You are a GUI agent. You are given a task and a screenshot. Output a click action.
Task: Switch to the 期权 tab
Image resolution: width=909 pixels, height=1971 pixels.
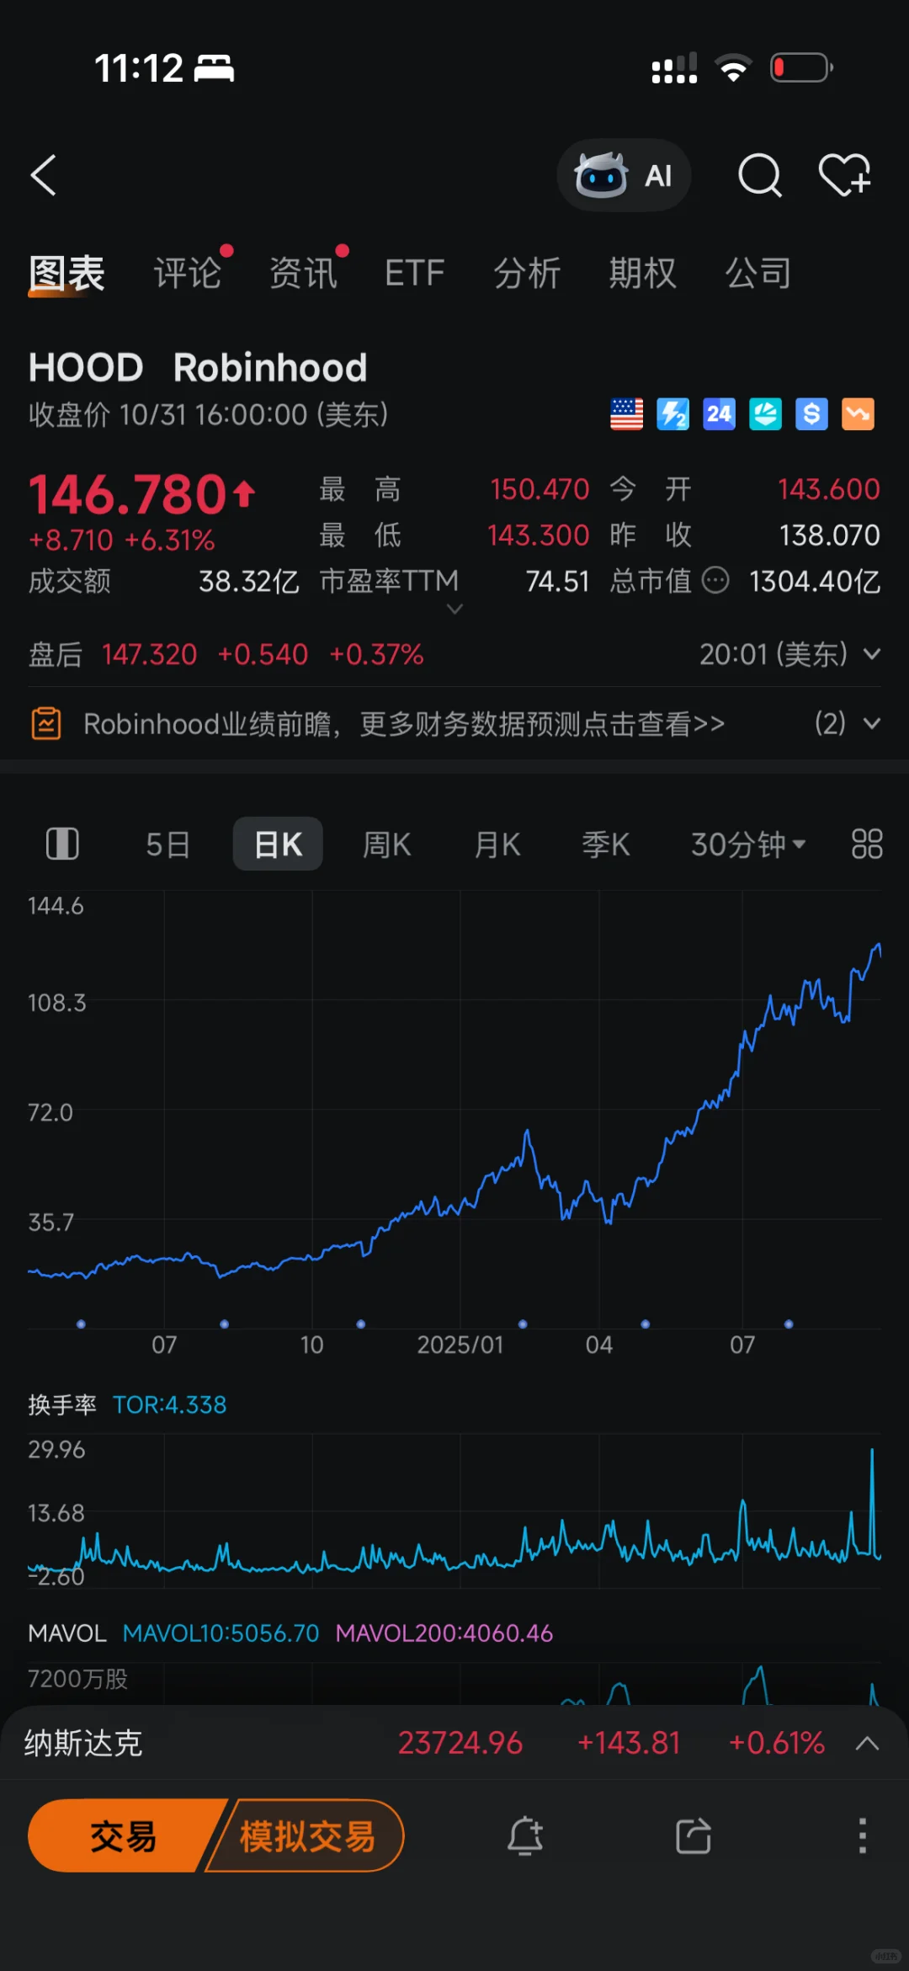643,274
